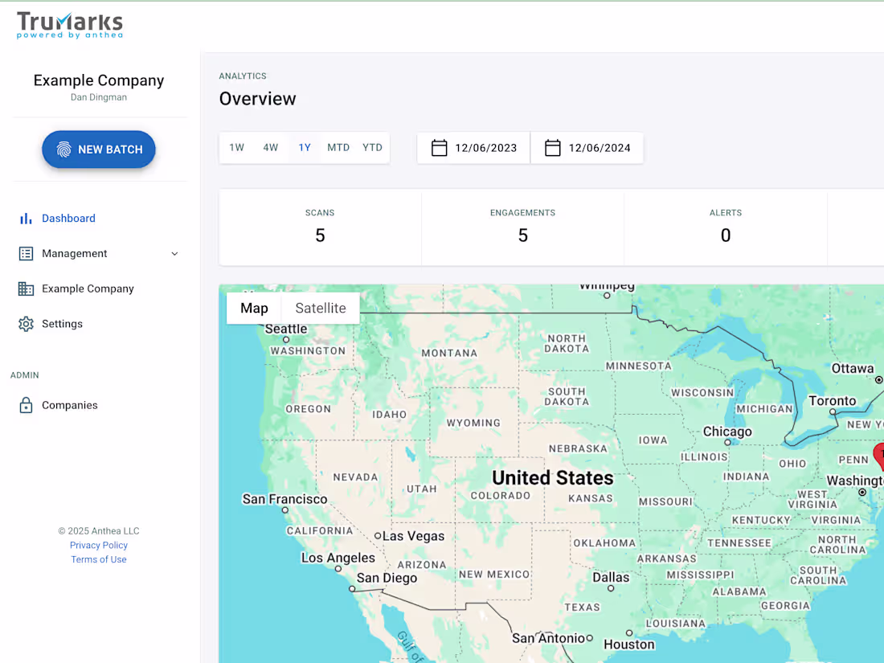884x663 pixels.
Task: Click the calendar icon beside 12/06/2023
Action: point(440,148)
